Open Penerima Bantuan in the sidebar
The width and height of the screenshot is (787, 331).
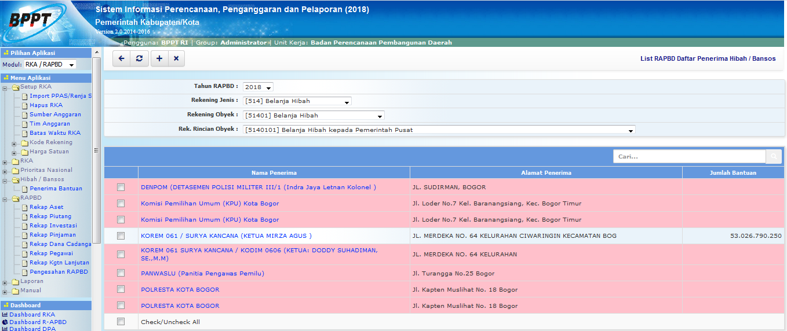[56, 189]
